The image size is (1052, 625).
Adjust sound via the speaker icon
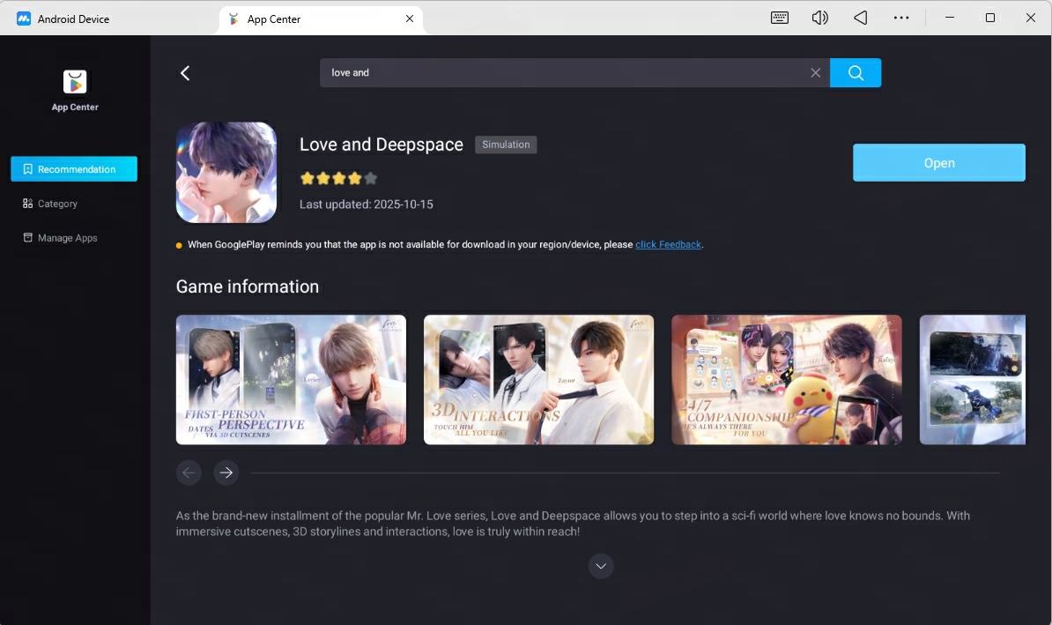pos(819,17)
